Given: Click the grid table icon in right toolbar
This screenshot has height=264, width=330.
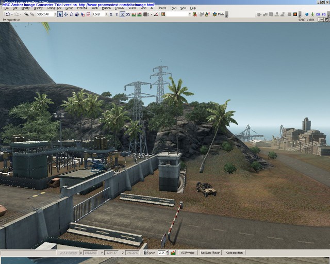Looking at the screenshot, I should 271,14.
